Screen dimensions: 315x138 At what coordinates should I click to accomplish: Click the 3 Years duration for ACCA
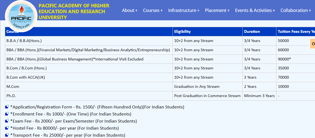point(259,77)
